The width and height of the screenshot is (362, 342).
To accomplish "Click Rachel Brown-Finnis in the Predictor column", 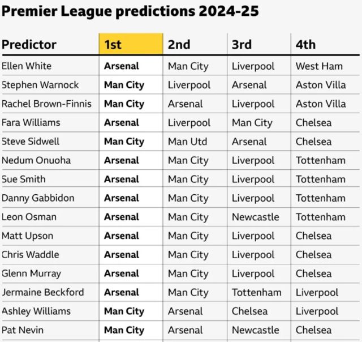I will pos(49,104).
